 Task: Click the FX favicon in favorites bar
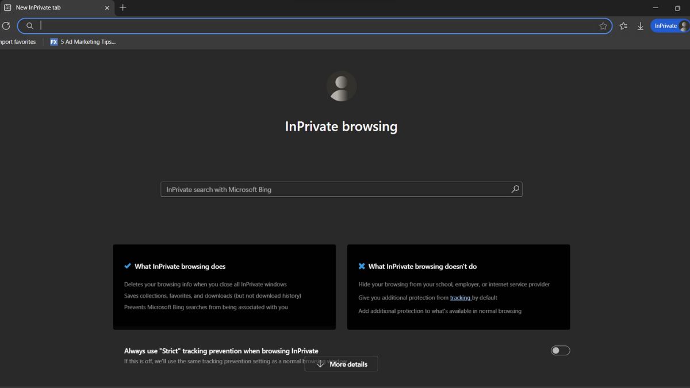click(53, 42)
